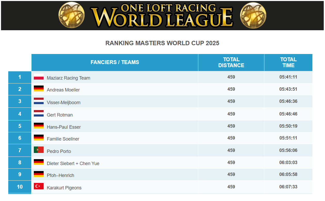Click distance 459 in Gert Rotman row

[x=231, y=114]
